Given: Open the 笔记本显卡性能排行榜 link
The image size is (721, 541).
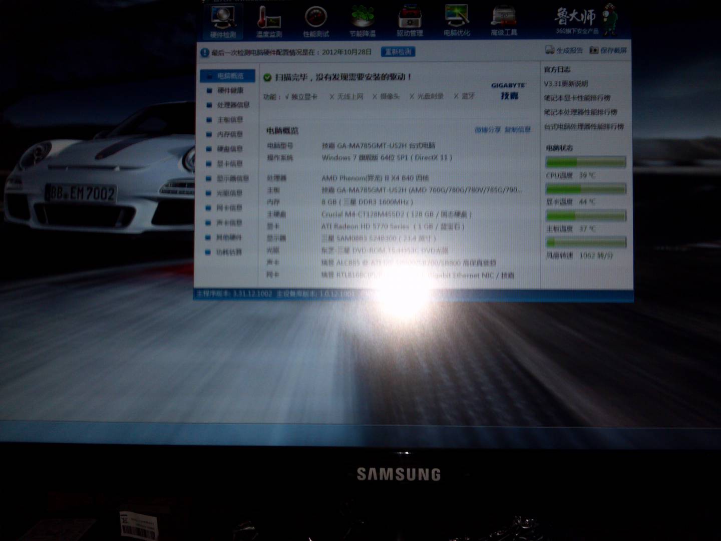Looking at the screenshot, I should [577, 98].
